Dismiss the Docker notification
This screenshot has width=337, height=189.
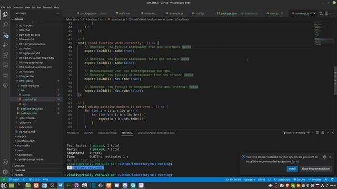click(330, 157)
